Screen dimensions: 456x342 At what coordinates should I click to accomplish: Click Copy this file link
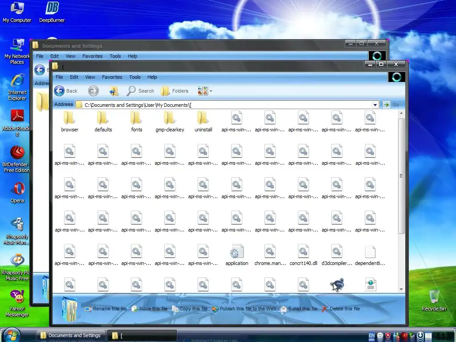tap(190, 309)
